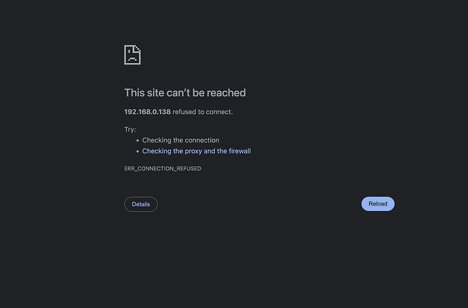Click the sad page error icon
This screenshot has height=308, width=468.
click(x=132, y=55)
